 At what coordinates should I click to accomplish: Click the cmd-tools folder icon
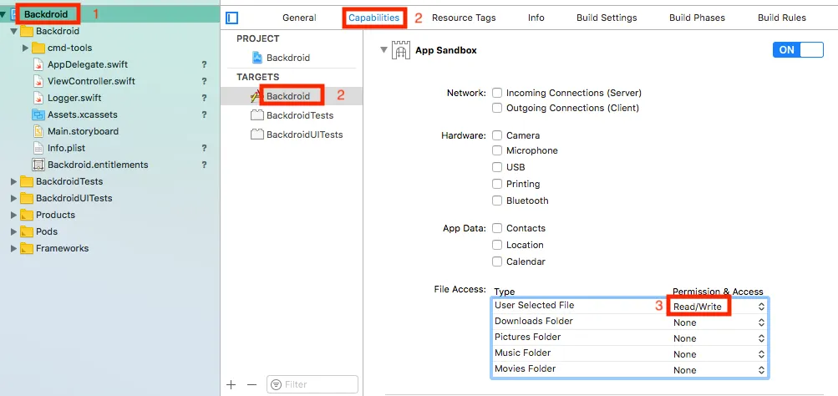(x=38, y=48)
